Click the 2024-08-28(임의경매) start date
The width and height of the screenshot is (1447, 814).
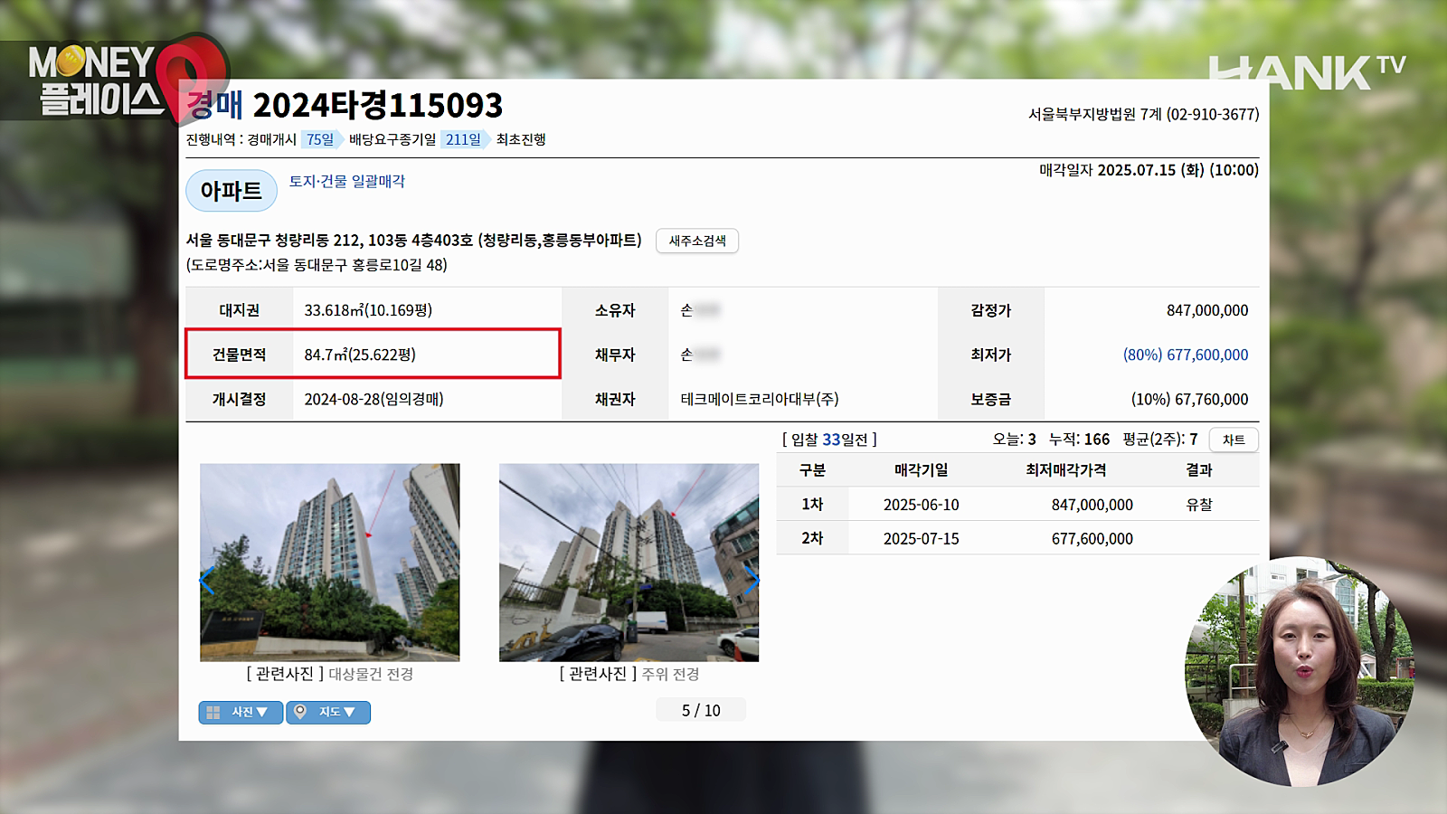(374, 399)
